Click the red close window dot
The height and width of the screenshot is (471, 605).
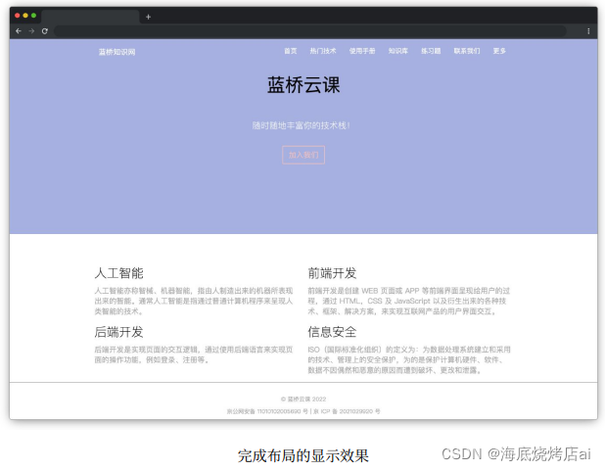[17, 16]
